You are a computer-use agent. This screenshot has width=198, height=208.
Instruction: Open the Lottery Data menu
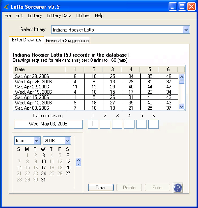coord(59,16)
